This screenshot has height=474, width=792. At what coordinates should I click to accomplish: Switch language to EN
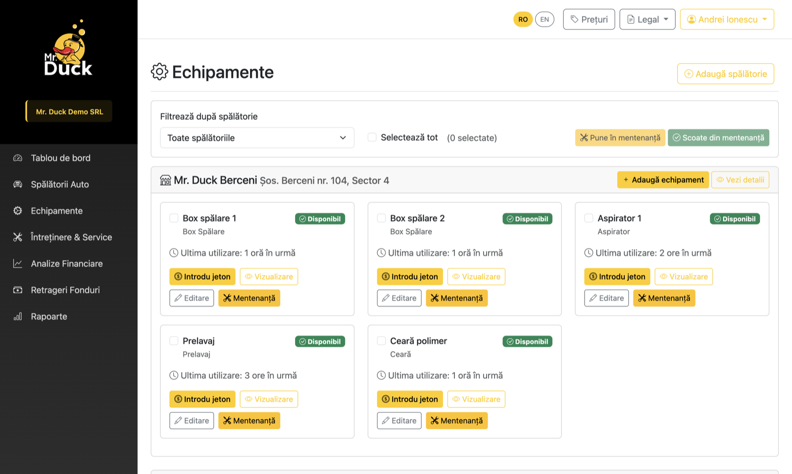(544, 19)
